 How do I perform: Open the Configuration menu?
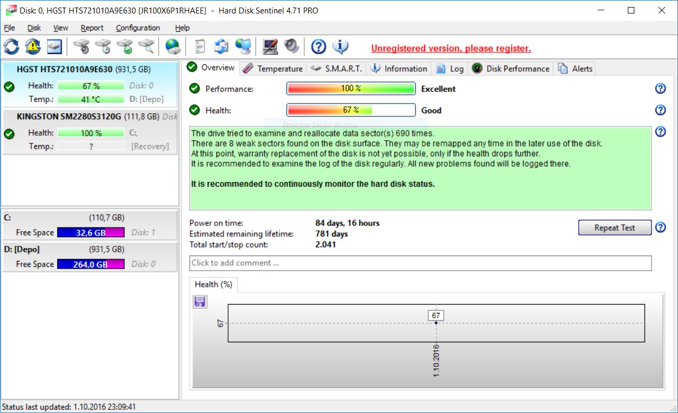(138, 28)
